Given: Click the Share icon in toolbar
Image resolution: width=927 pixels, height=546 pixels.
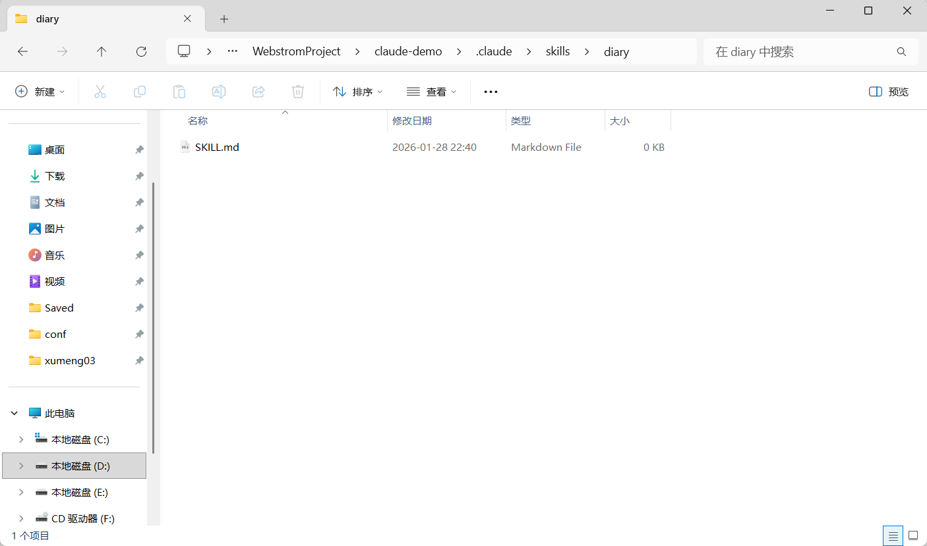Looking at the screenshot, I should 258,92.
